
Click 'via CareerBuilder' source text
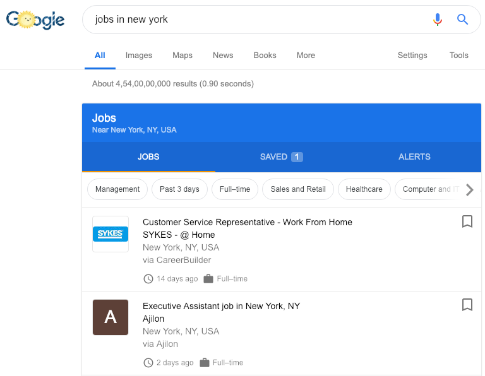(x=177, y=260)
